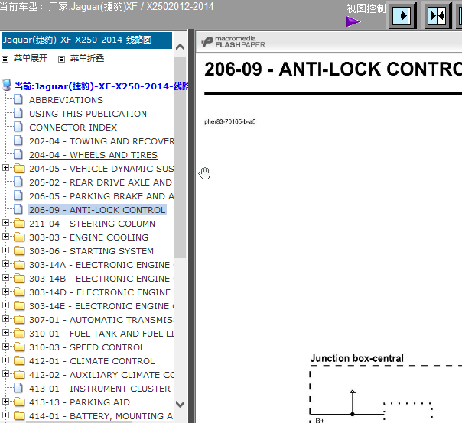Open 202-04 TOWING AND RECOVERY entry
The image size is (462, 423).
click(102, 141)
